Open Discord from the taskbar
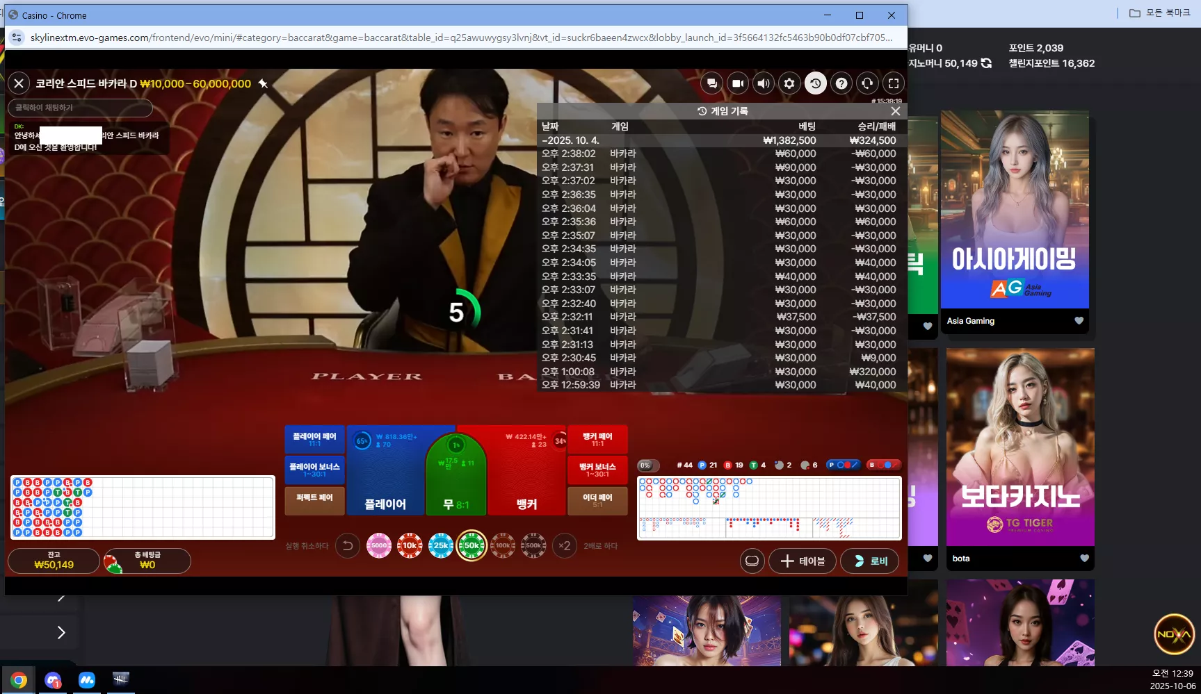Viewport: 1201px width, 694px height. [53, 680]
